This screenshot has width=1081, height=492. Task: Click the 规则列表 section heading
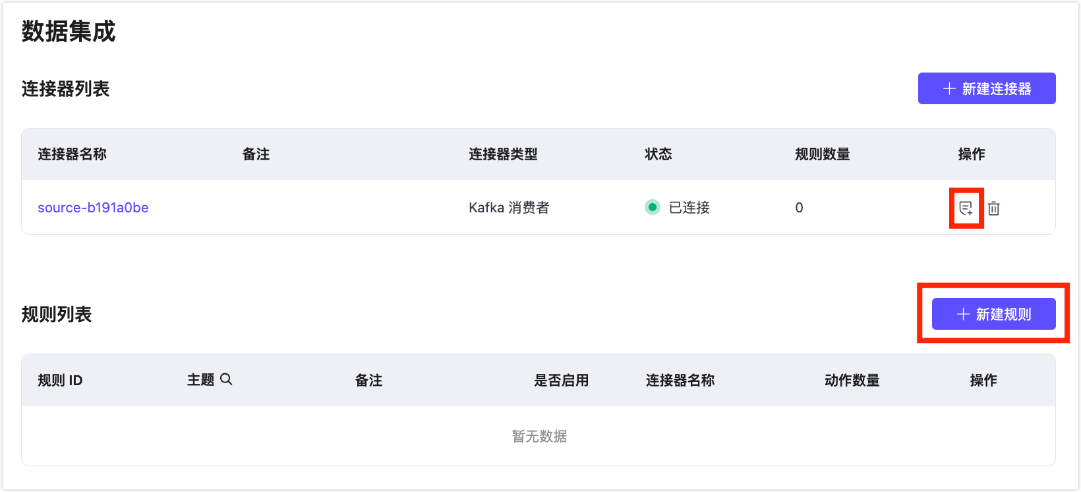57,315
